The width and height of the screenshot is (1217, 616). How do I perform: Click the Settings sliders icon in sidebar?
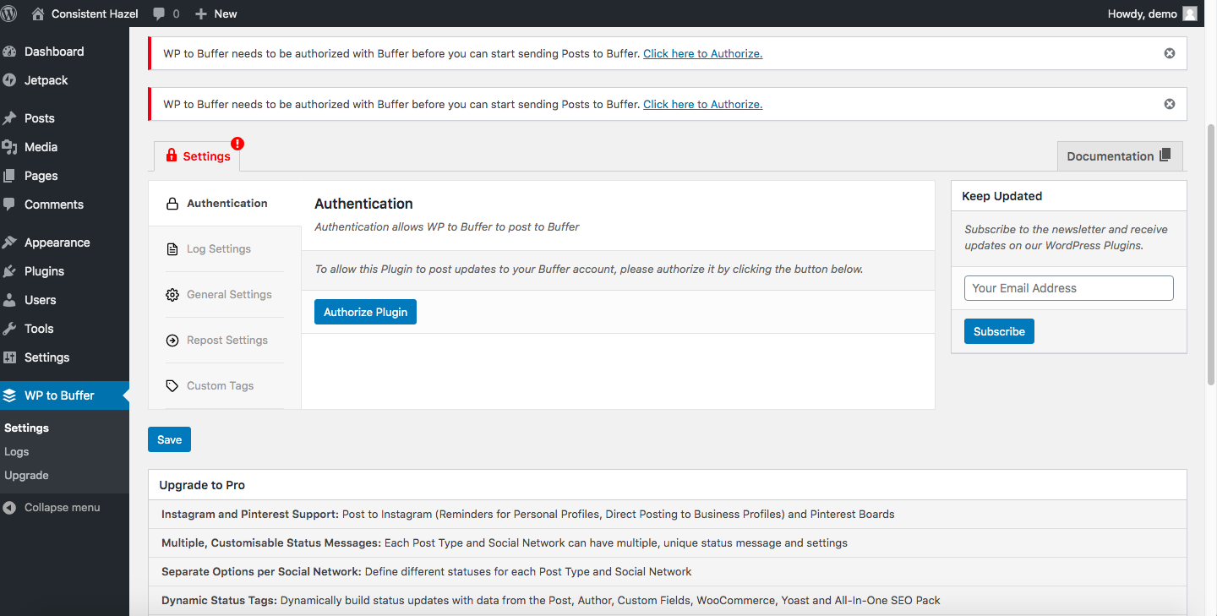[9, 357]
